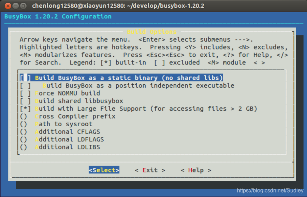Viewport: 307px width, 197px height.
Task: Toggle Build BusyBox as a static binary checkbox
Action: click(x=25, y=78)
